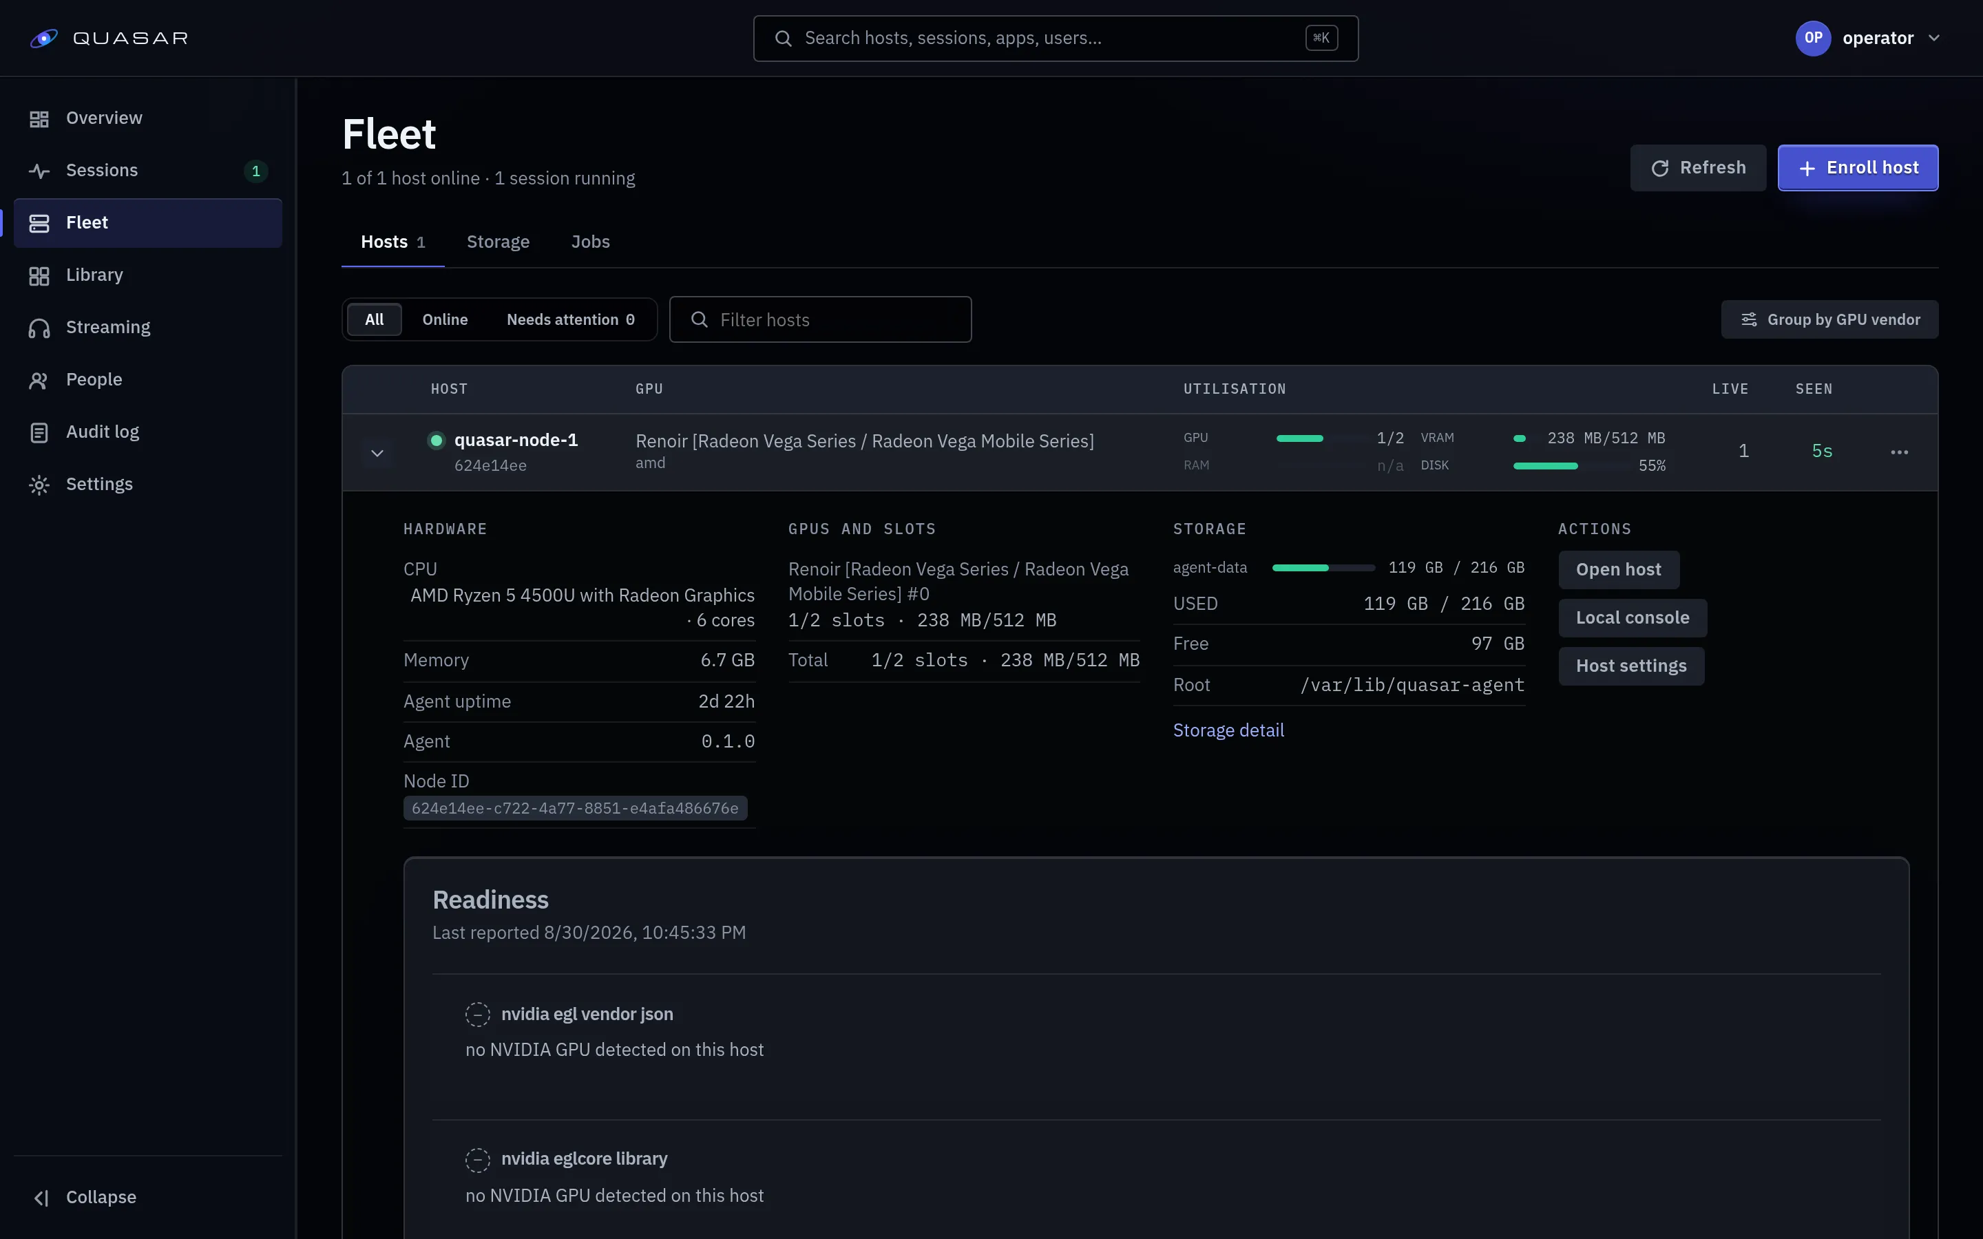Click the magnifier icon in Filter hosts

pos(699,319)
